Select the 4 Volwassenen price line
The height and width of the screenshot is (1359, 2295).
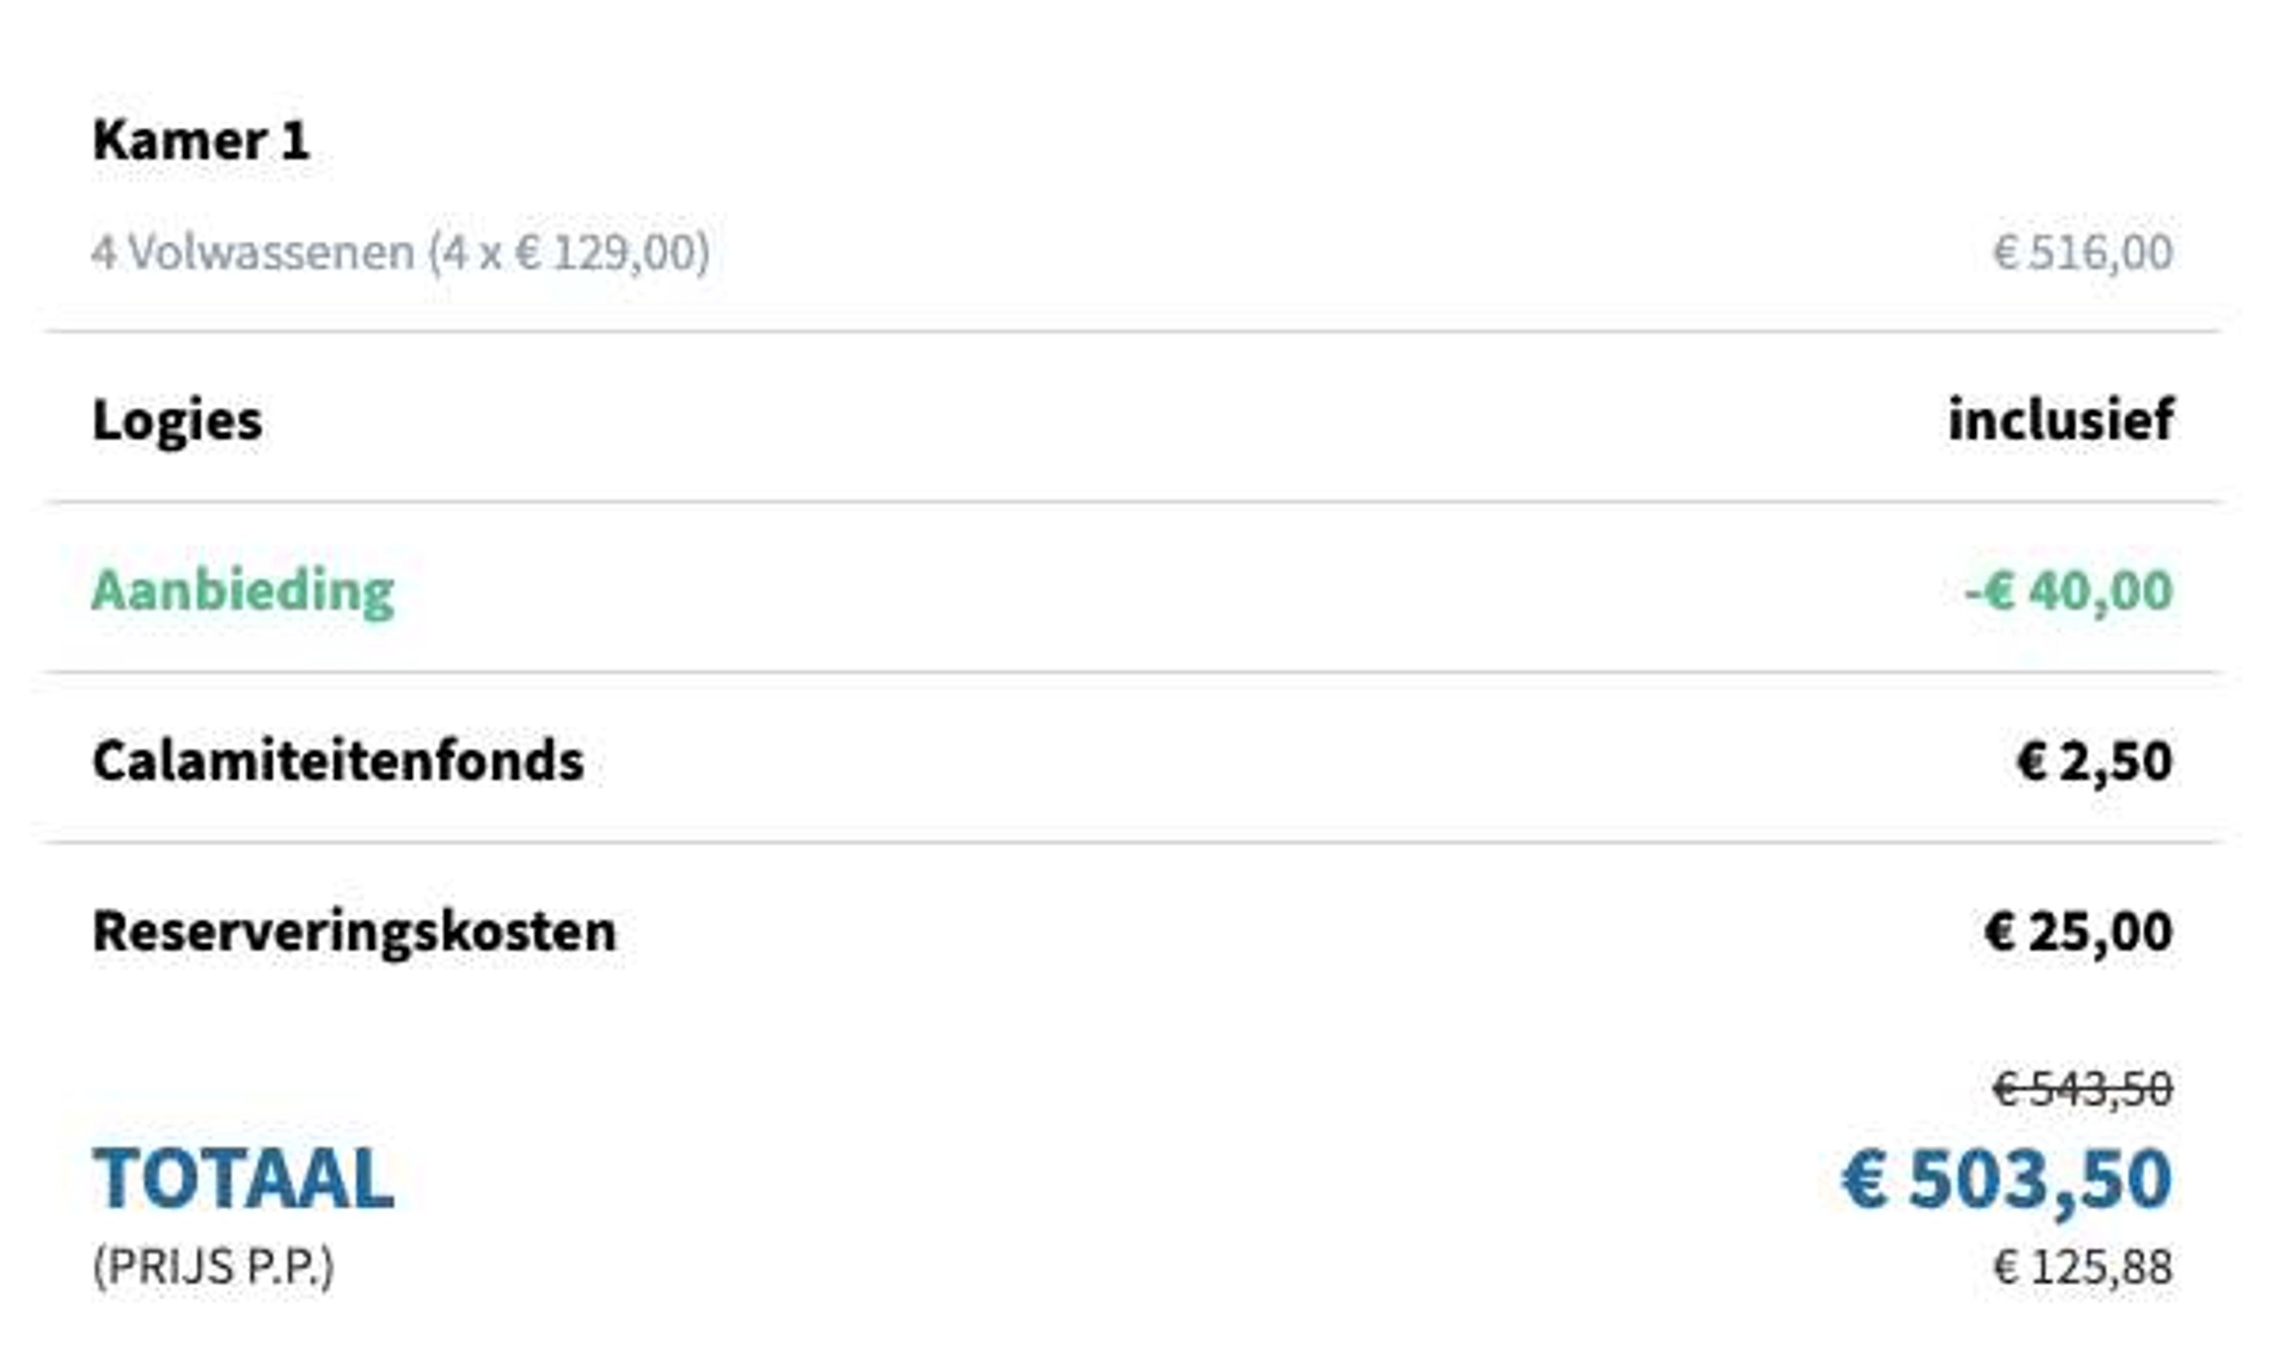point(400,252)
